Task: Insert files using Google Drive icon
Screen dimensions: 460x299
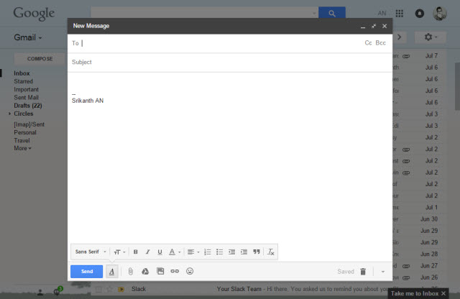Action: pos(145,272)
